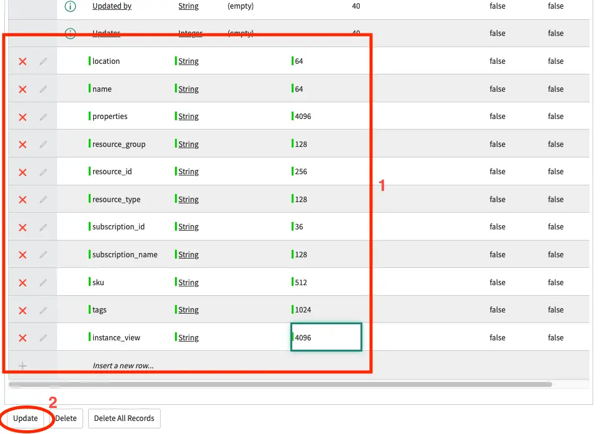
Task: Select the instance_view max length cell 4096
Action: coord(326,338)
